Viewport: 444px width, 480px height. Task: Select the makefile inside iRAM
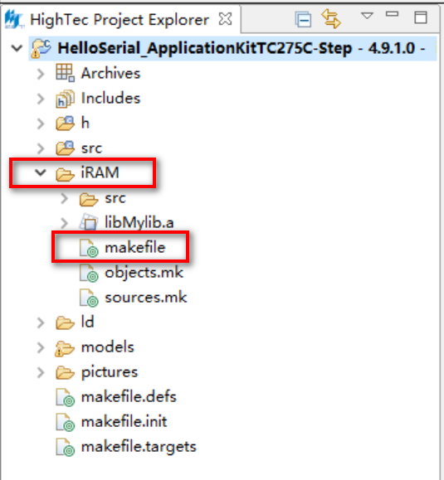coord(123,247)
